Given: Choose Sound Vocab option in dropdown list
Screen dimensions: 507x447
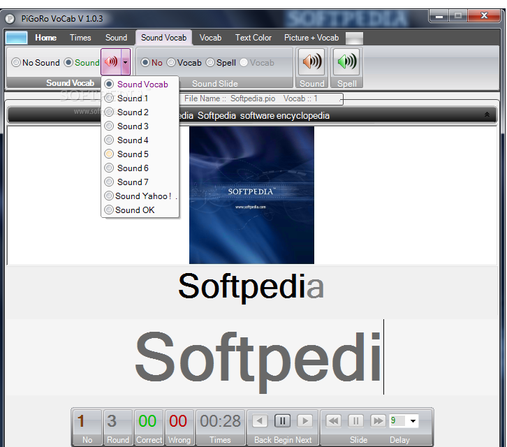Looking at the screenshot, I should [x=140, y=84].
